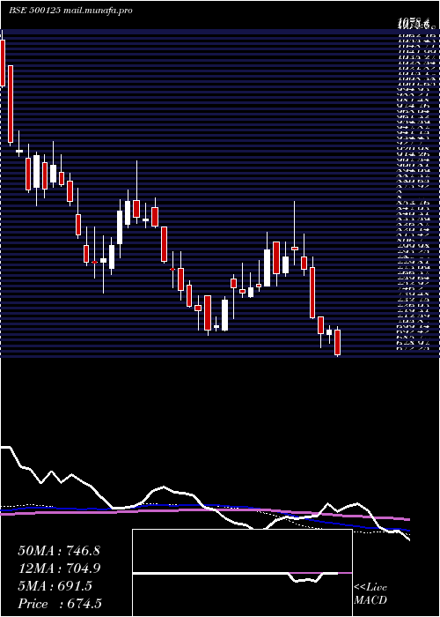Select the 'Price : 674.5' value
The width and height of the screenshot is (440, 617).
pos(62,604)
